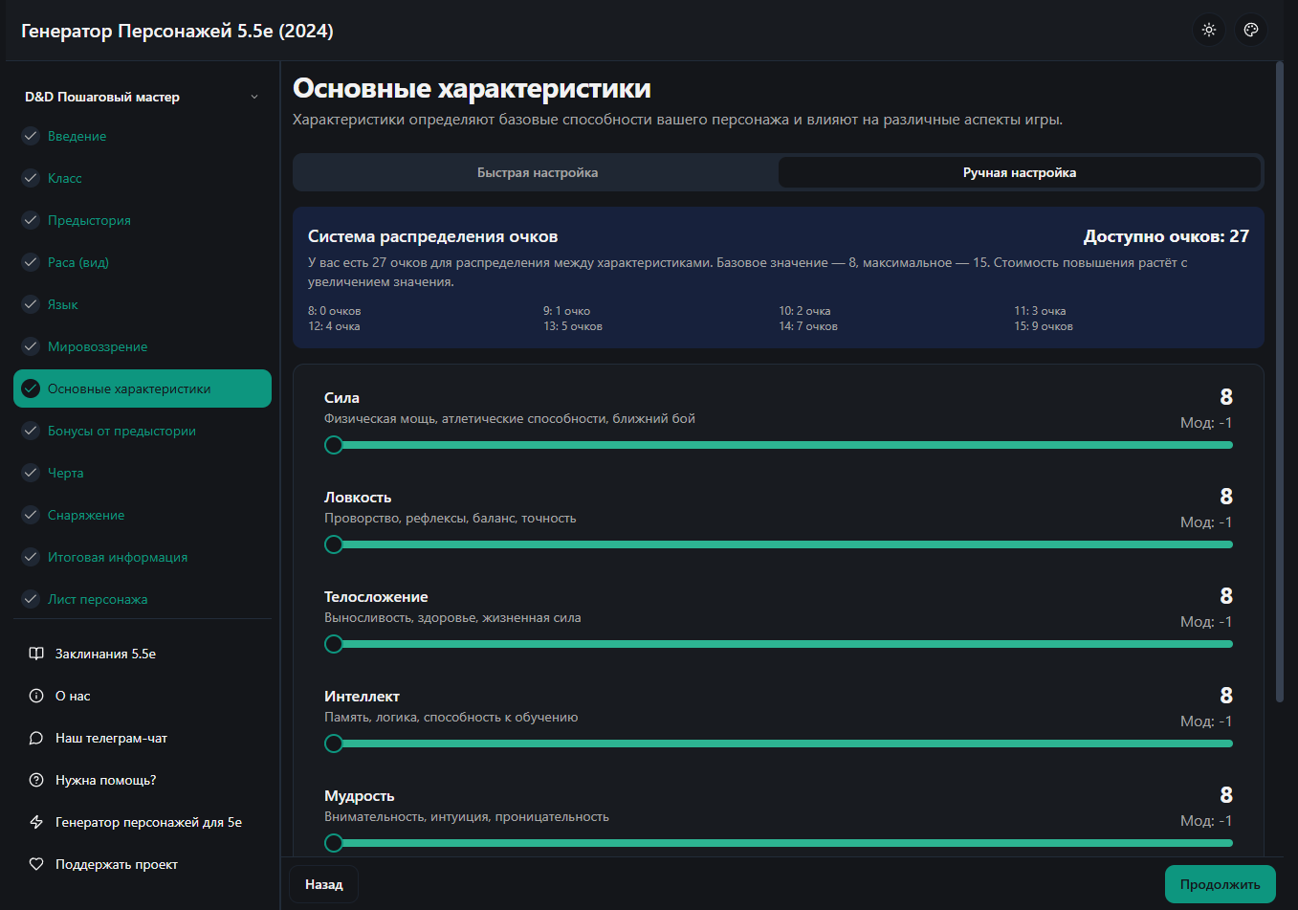Click the info icon next to О нас
Screen dimensions: 1298x910
[36, 696]
